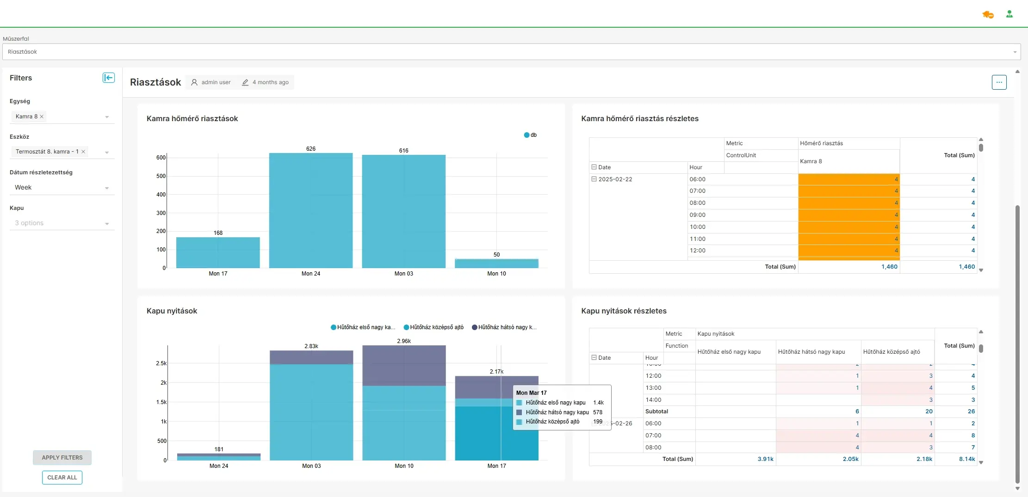1028x497 pixels.
Task: Click the pencil edit icon beside 4 months ago
Action: pyautogui.click(x=245, y=82)
